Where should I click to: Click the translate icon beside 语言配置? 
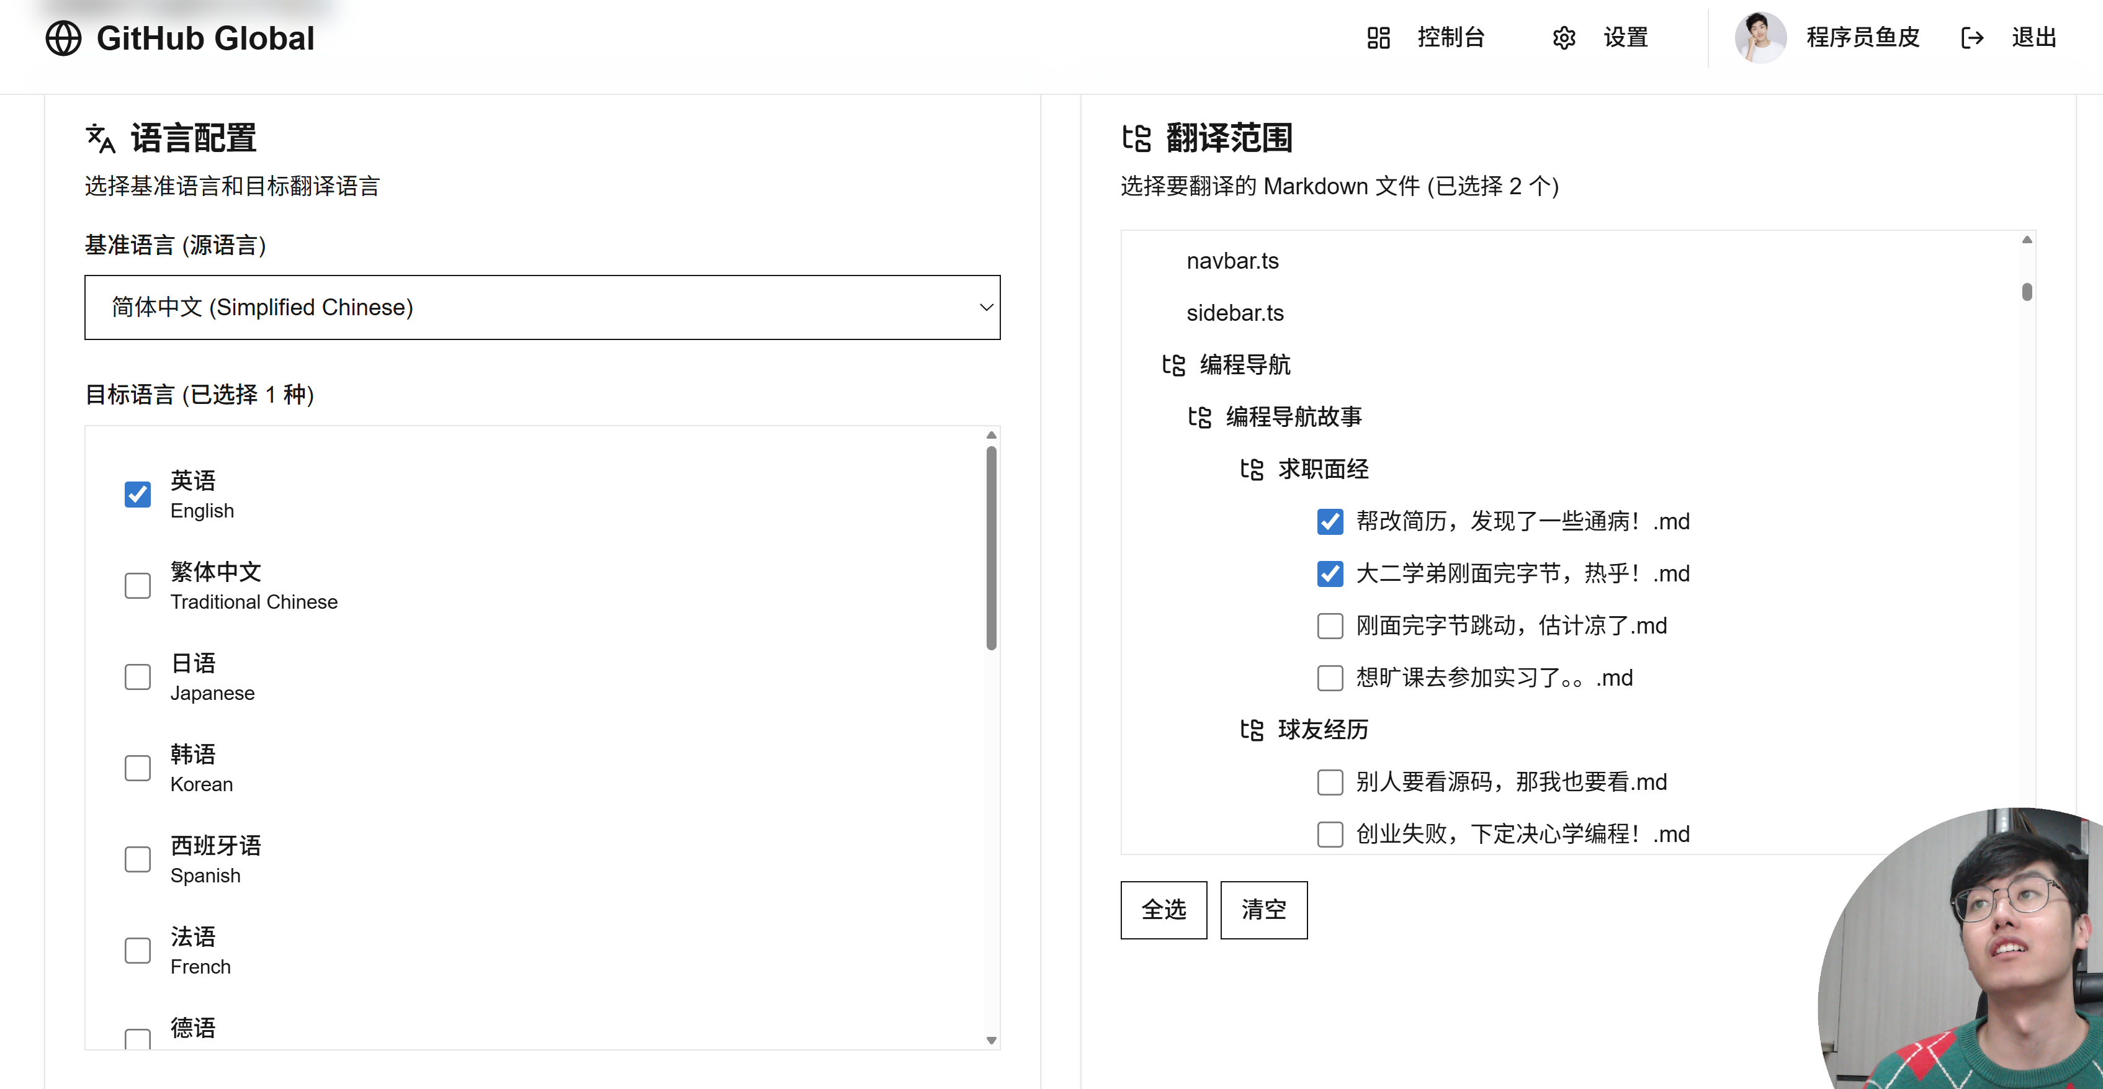[x=101, y=139]
